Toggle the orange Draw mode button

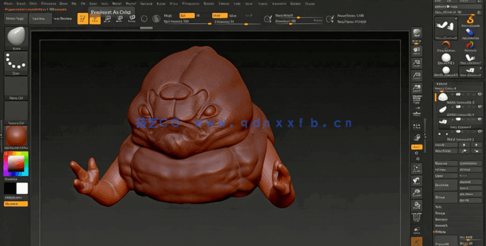[x=95, y=19]
